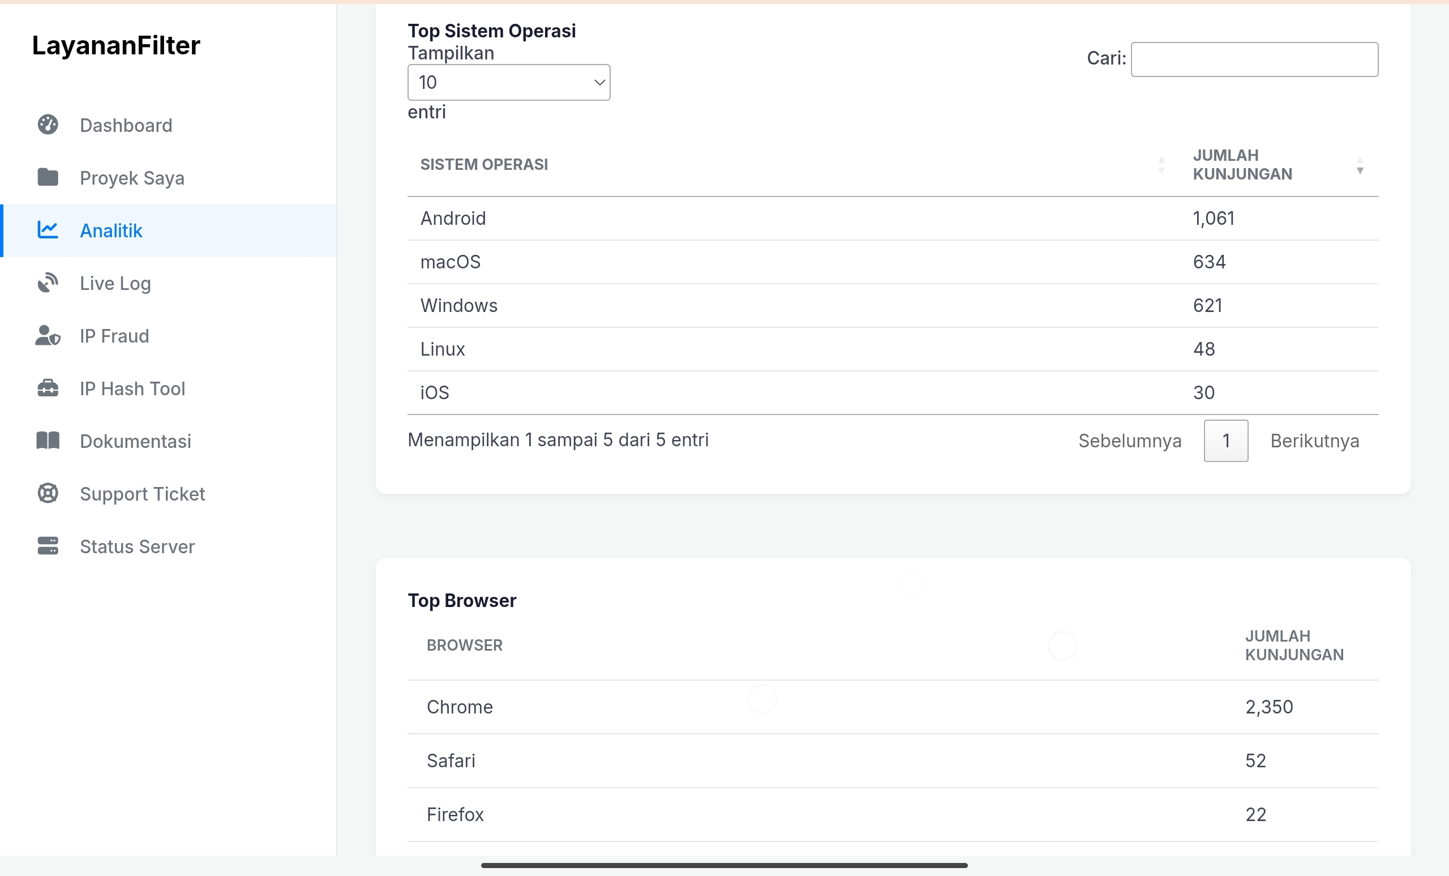This screenshot has width=1449, height=876.
Task: Click the Status Server icon
Action: coord(48,546)
